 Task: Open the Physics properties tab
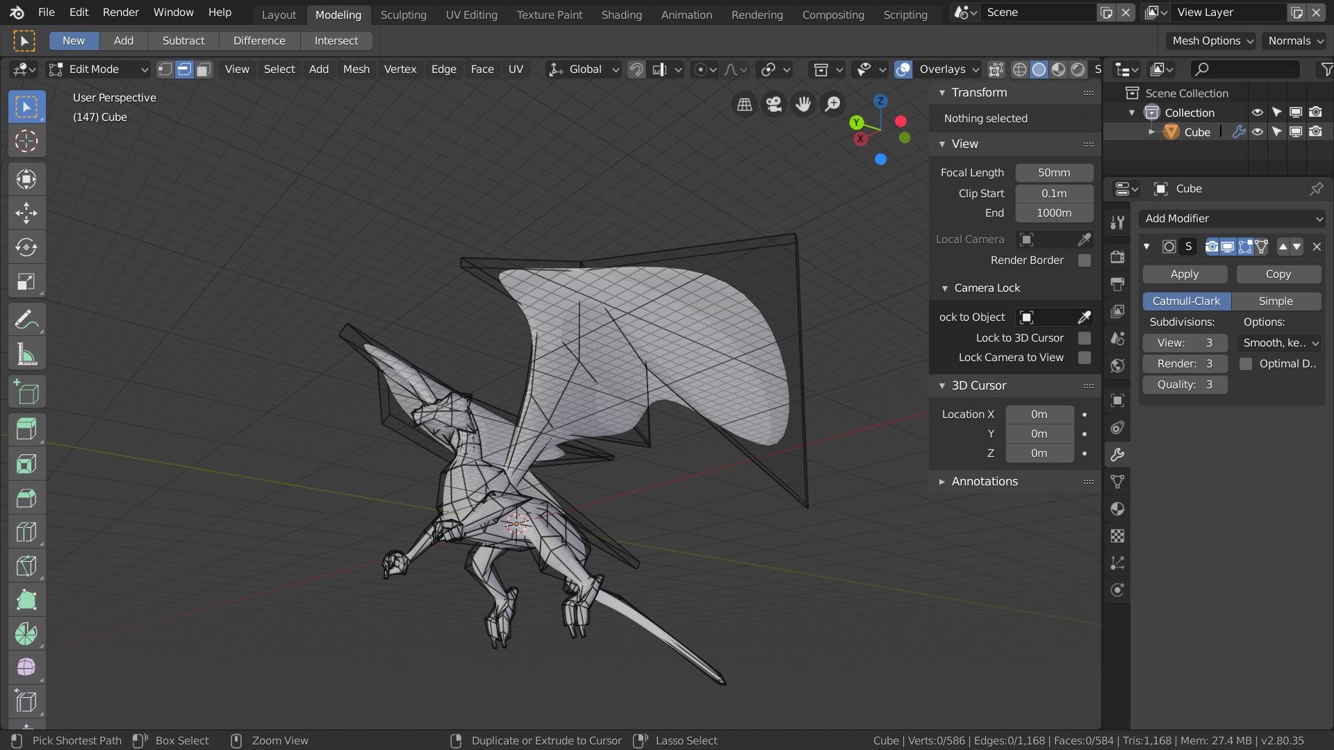[1117, 590]
